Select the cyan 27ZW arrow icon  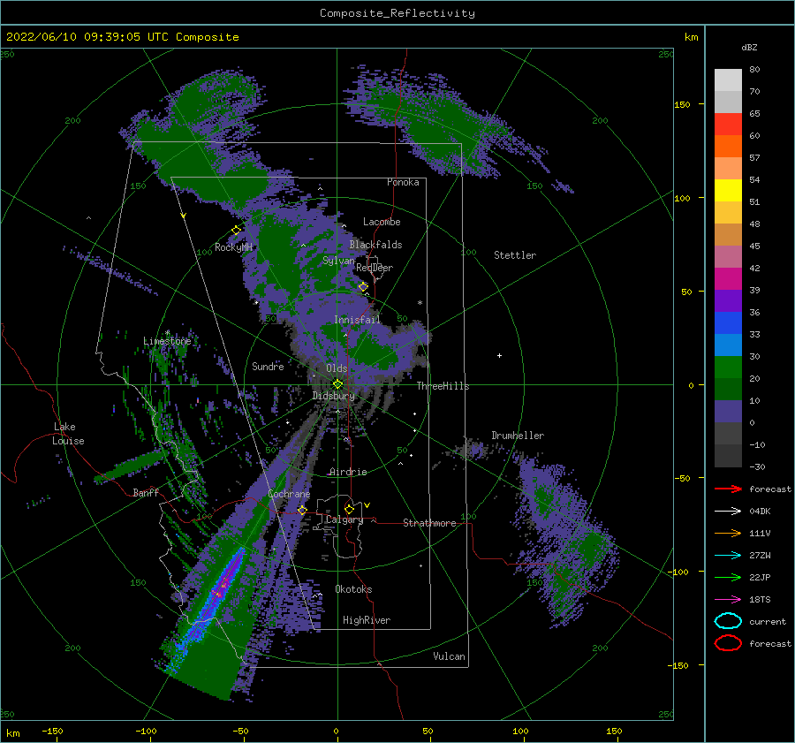pos(728,555)
